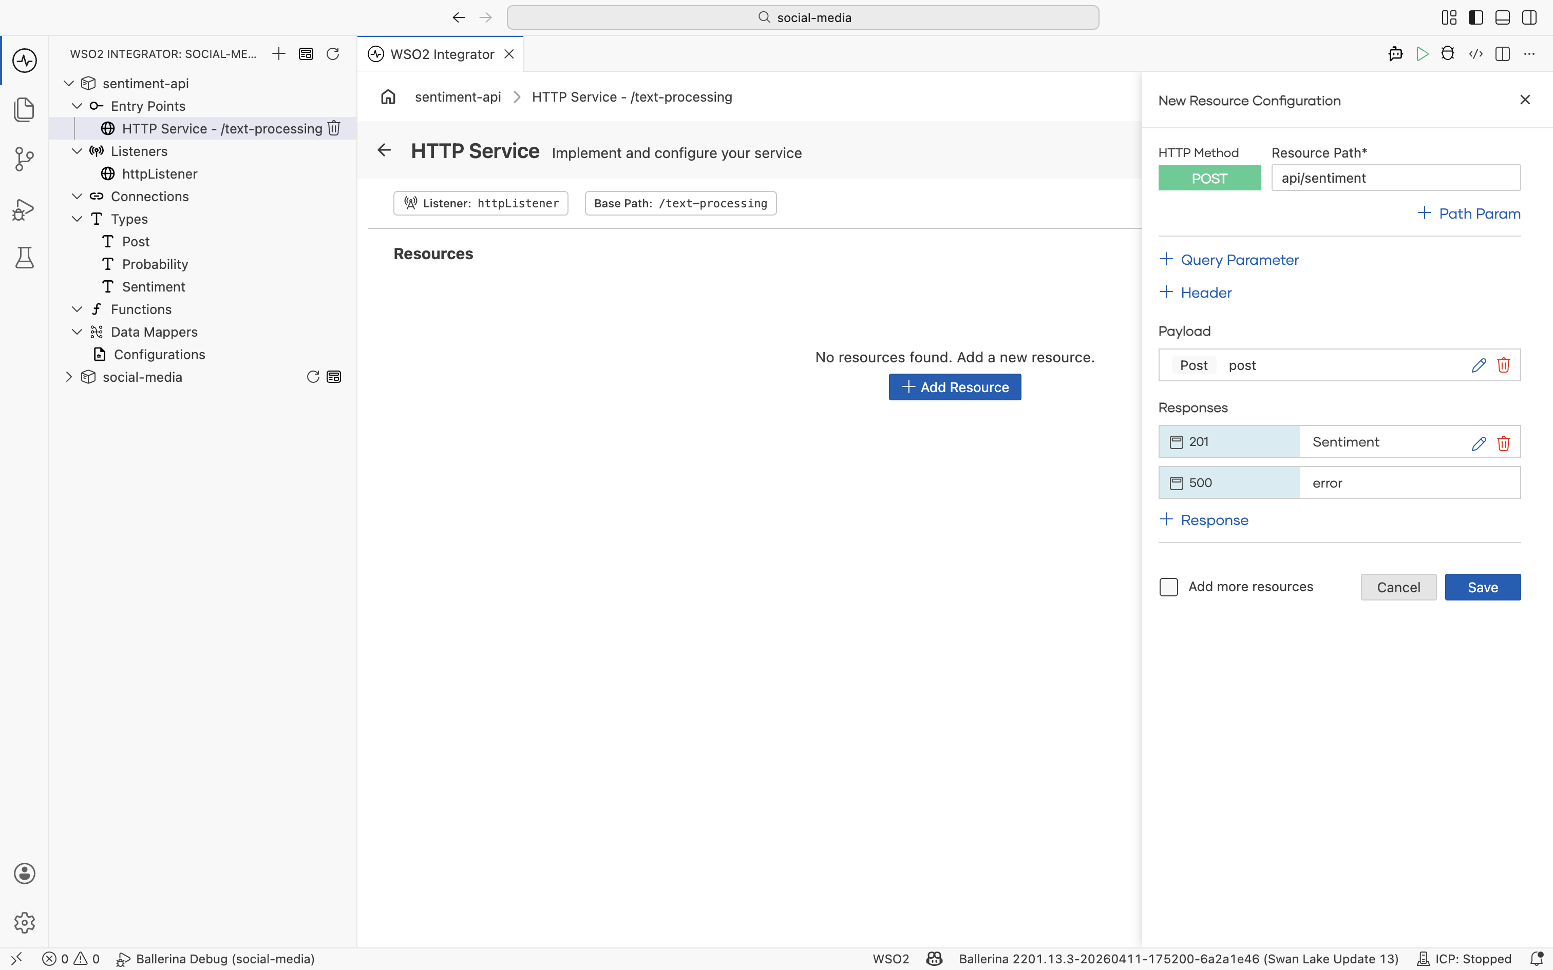Enable the Add more resources checkbox
This screenshot has height=970, width=1553.
click(x=1168, y=587)
